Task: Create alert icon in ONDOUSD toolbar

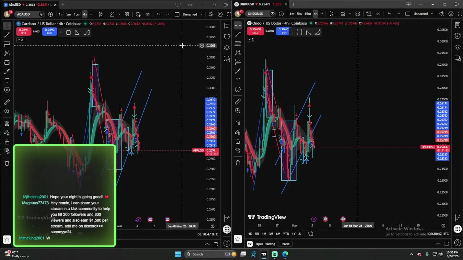Action: pyautogui.click(x=369, y=14)
